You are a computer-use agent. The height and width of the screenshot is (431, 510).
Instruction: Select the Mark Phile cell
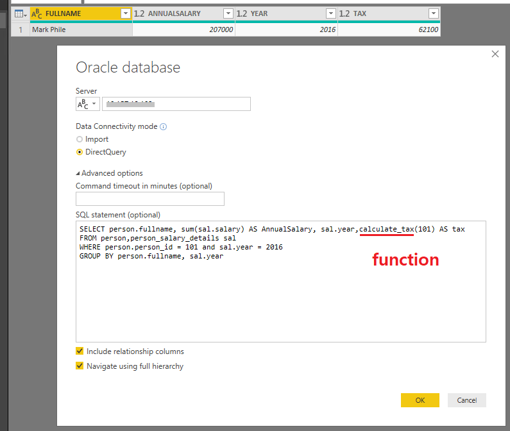pos(81,30)
